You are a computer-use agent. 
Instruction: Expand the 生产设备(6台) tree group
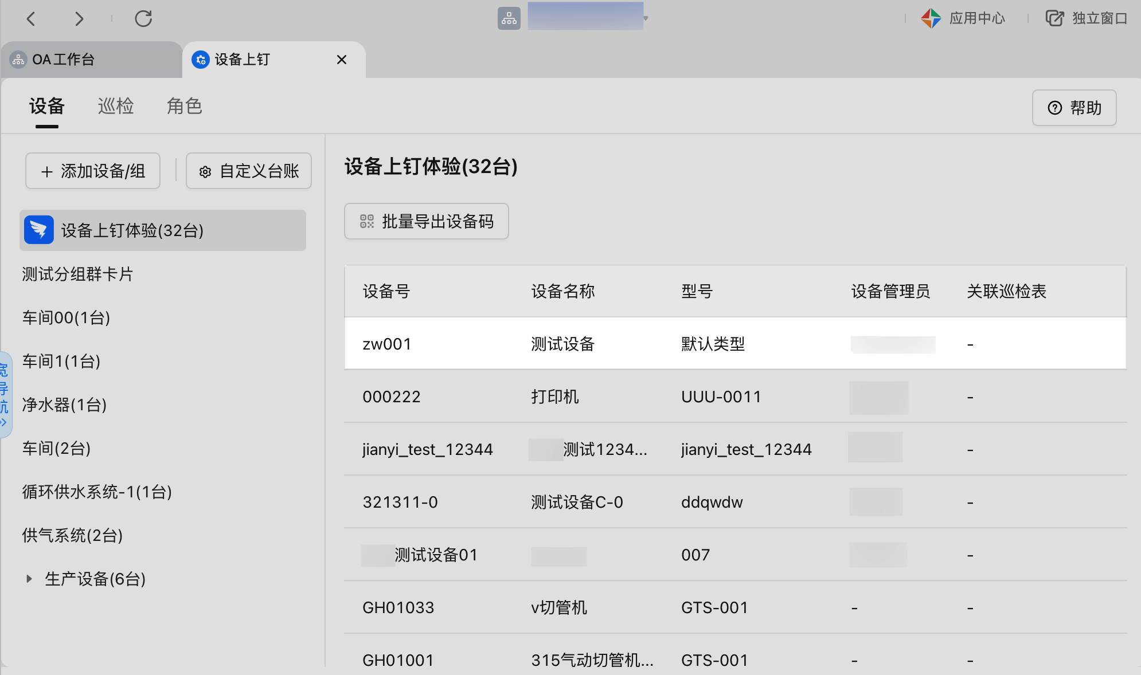[29, 579]
